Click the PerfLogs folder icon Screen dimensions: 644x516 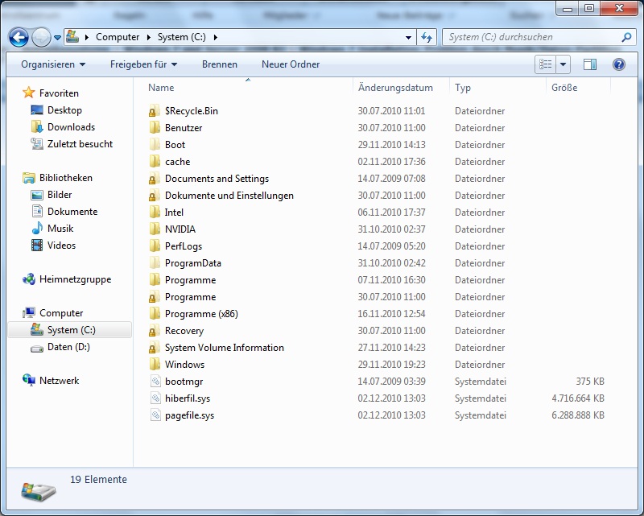tap(155, 246)
